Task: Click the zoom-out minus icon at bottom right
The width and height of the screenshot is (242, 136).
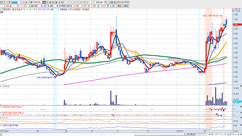Action: coord(236,134)
